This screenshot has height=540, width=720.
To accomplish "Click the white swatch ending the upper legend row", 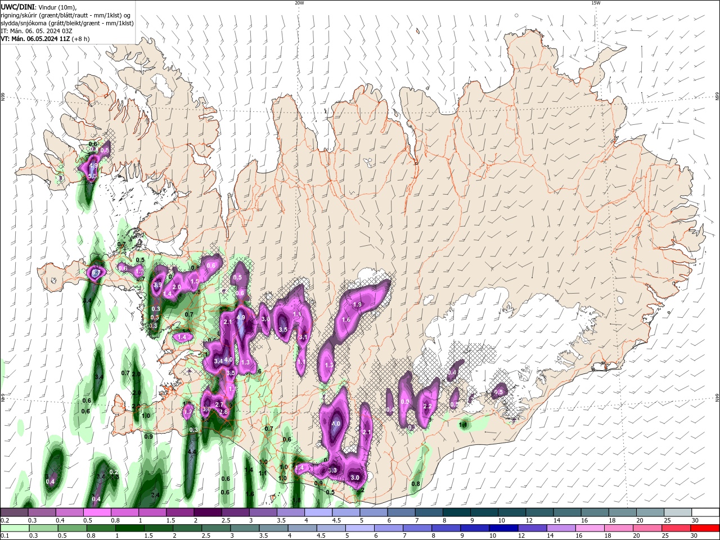I will tap(705, 512).
